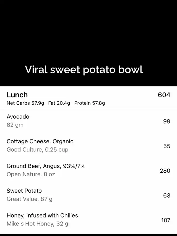Select the Protein 57.8g macro value

click(90, 103)
